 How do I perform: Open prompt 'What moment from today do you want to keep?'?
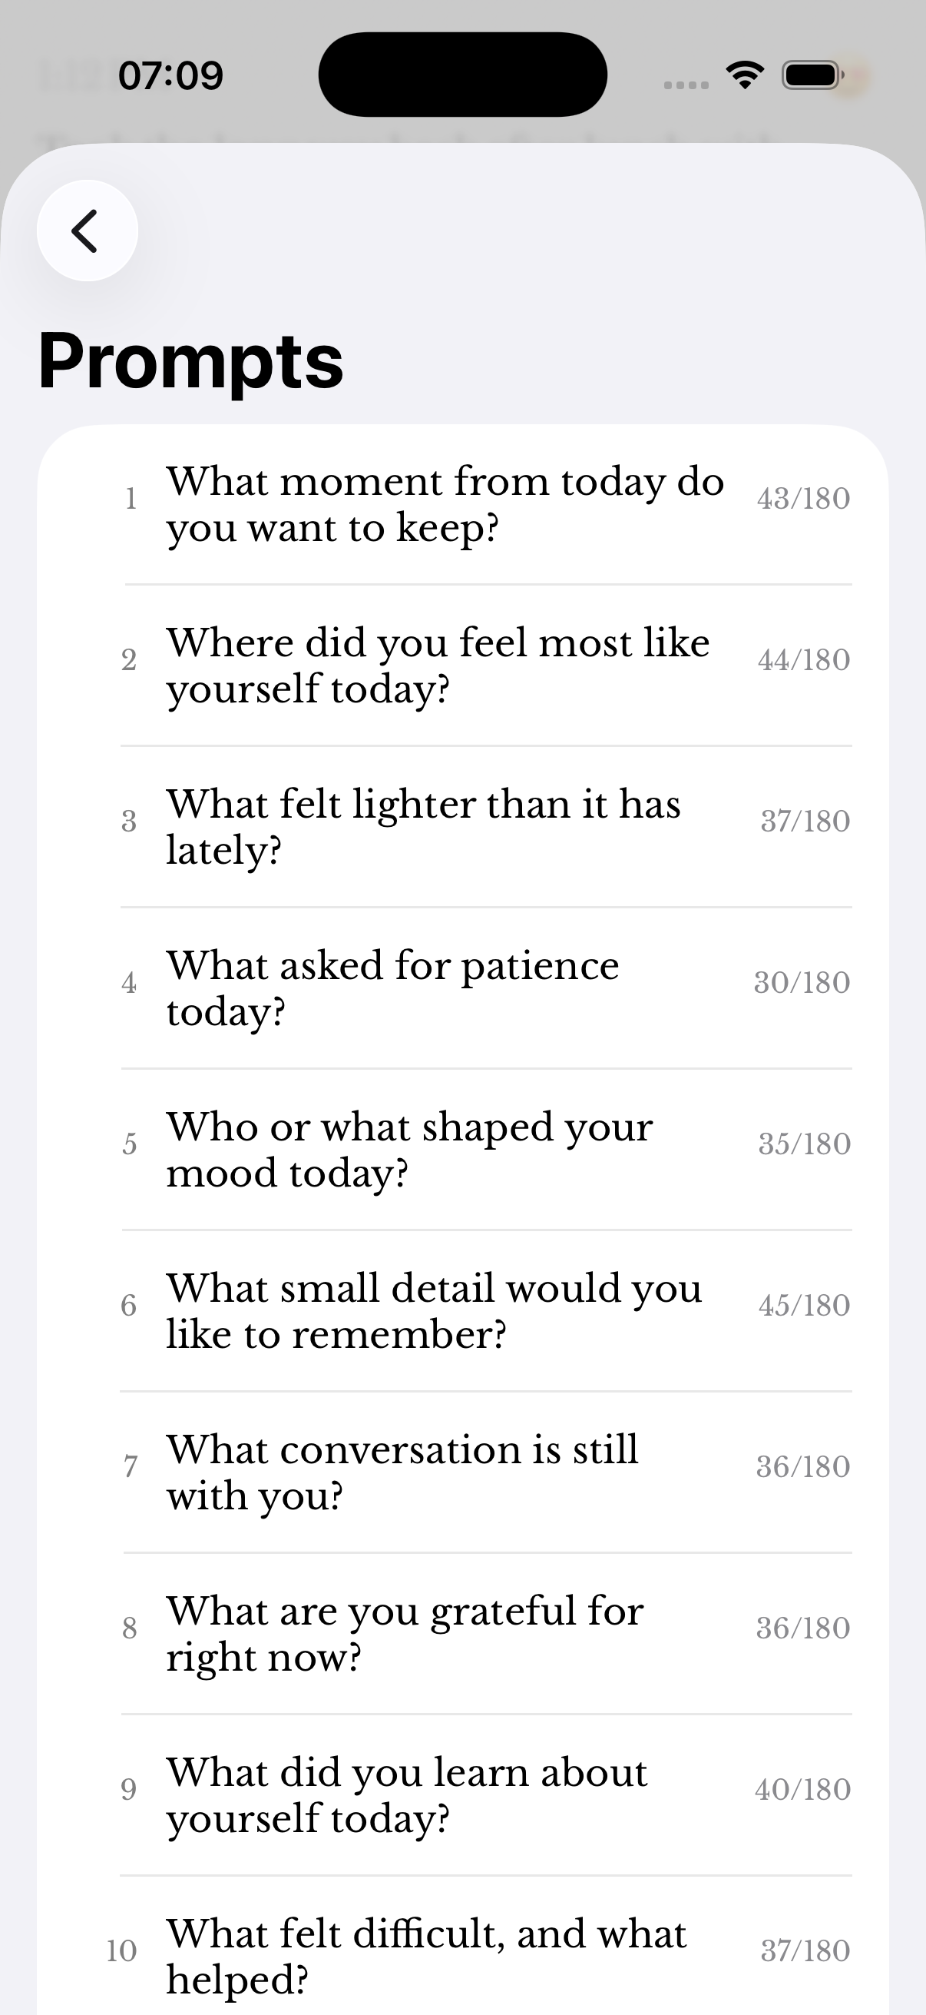point(462,505)
